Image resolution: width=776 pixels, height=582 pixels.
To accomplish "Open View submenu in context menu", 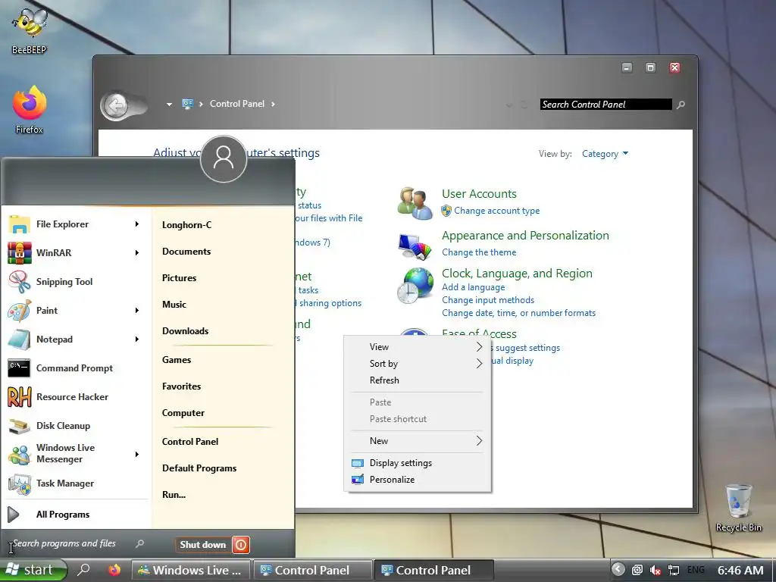I will [x=418, y=347].
